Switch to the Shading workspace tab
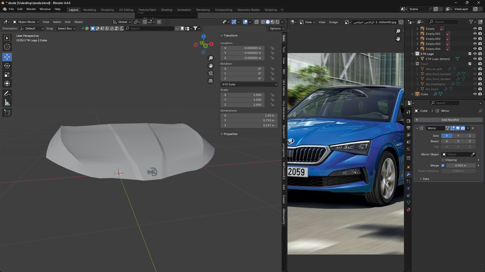 [166, 10]
